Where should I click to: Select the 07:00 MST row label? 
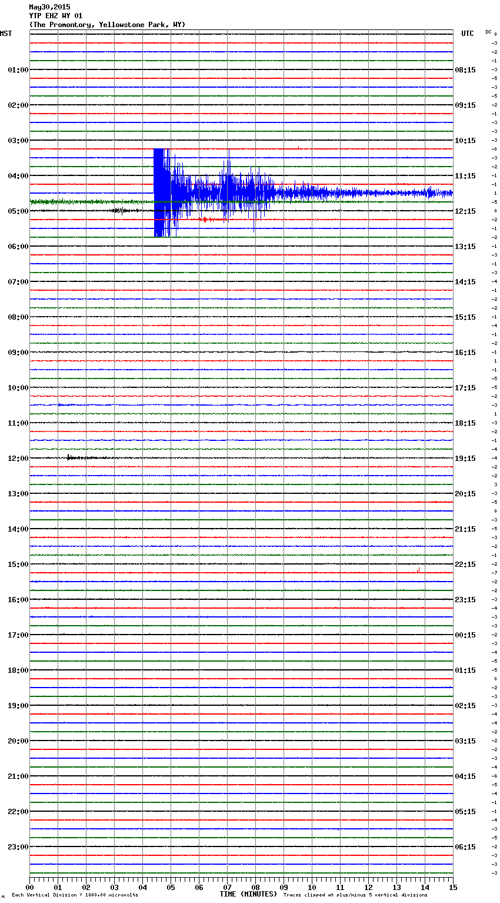[18, 282]
